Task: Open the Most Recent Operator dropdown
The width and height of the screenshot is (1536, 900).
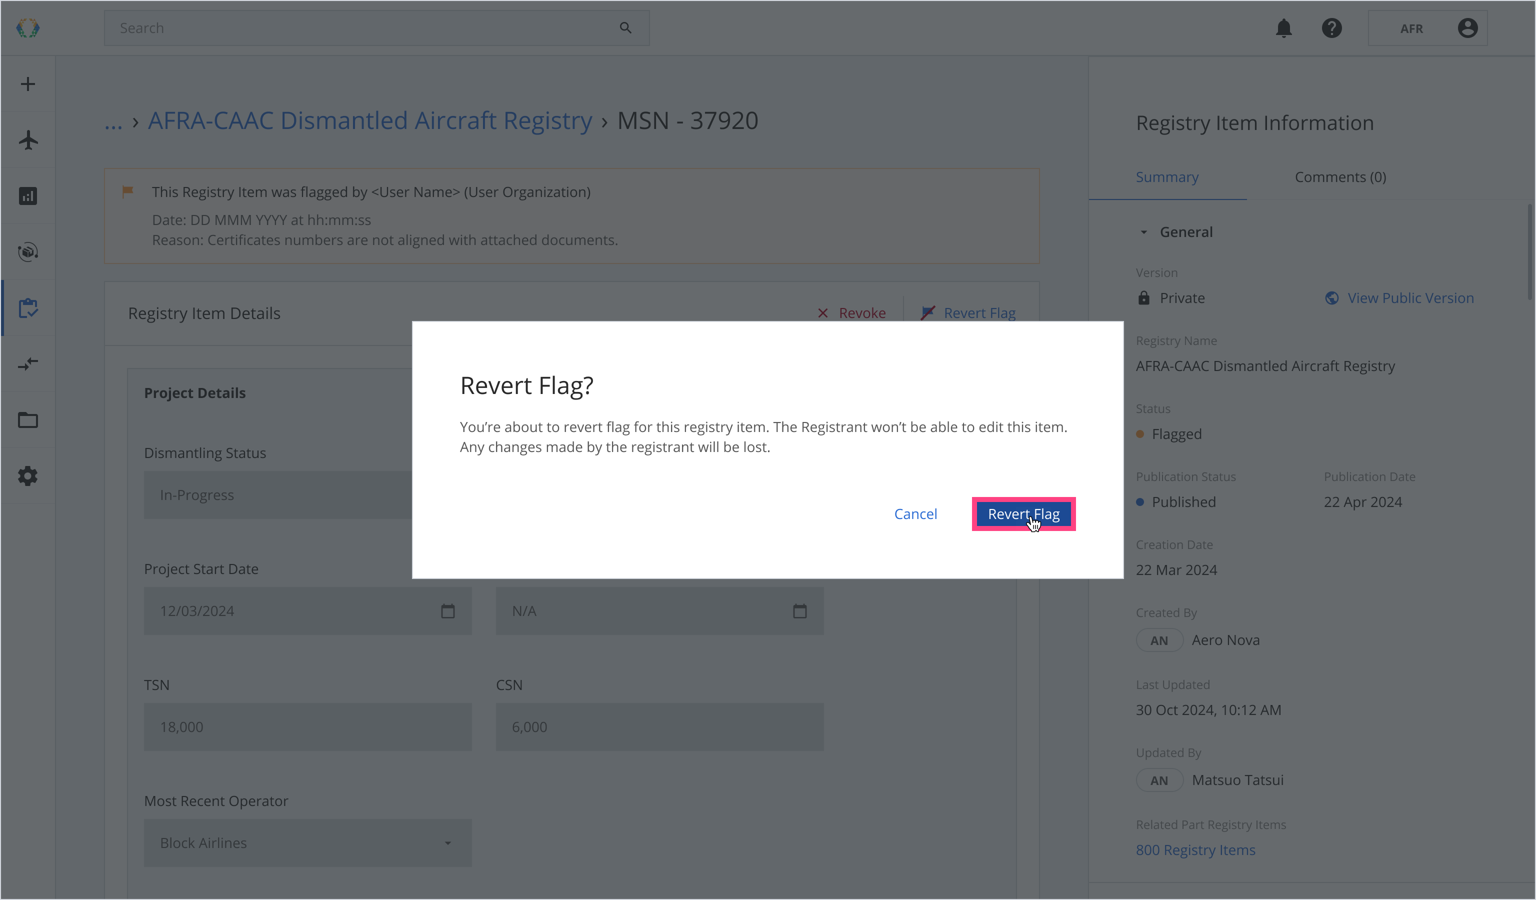Action: pos(308,842)
